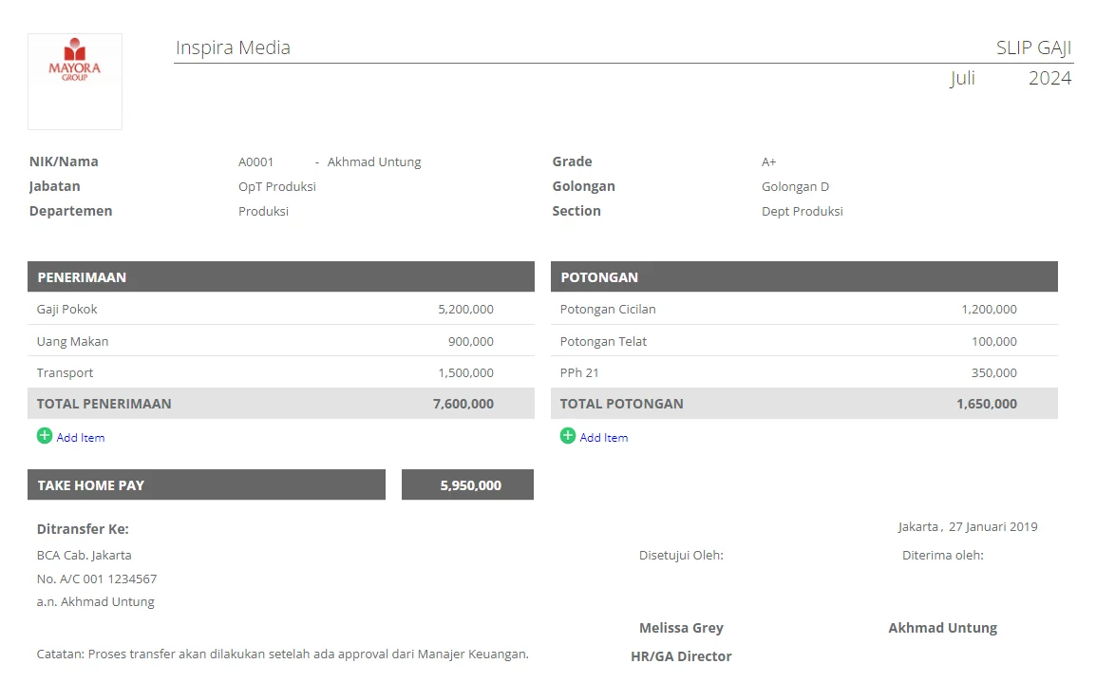
Task: Click the employee ID A0001
Action: [255, 161]
